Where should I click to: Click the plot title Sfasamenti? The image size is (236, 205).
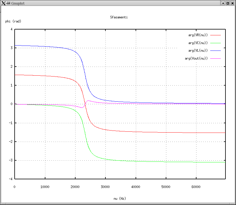[x=119, y=17]
